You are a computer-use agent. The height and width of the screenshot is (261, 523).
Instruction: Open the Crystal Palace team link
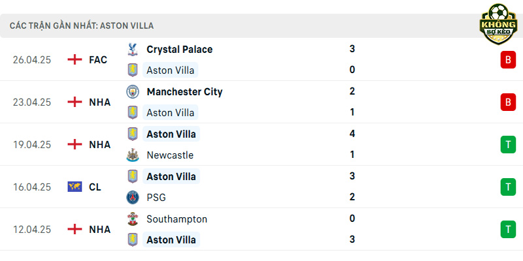(x=179, y=50)
